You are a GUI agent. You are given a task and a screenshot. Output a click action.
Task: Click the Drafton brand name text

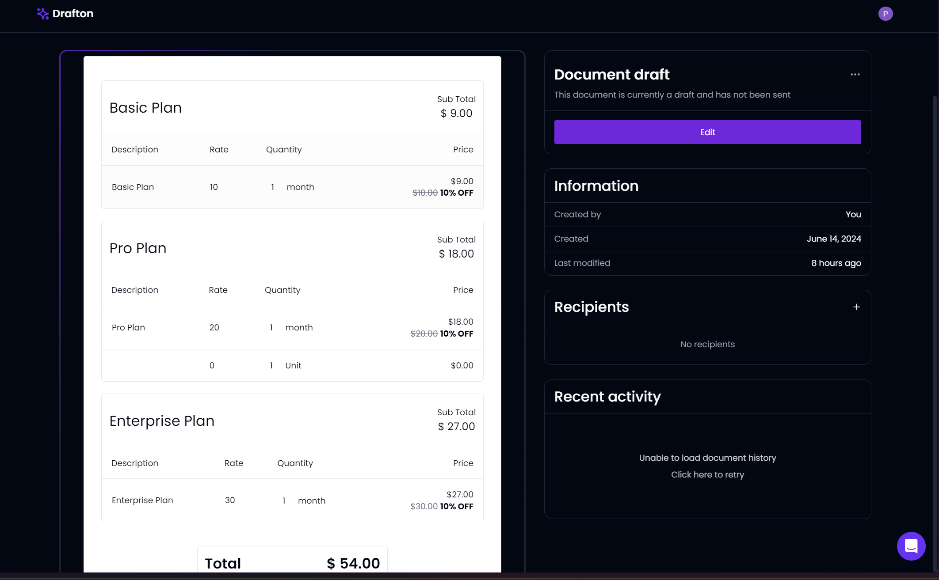coord(73,14)
